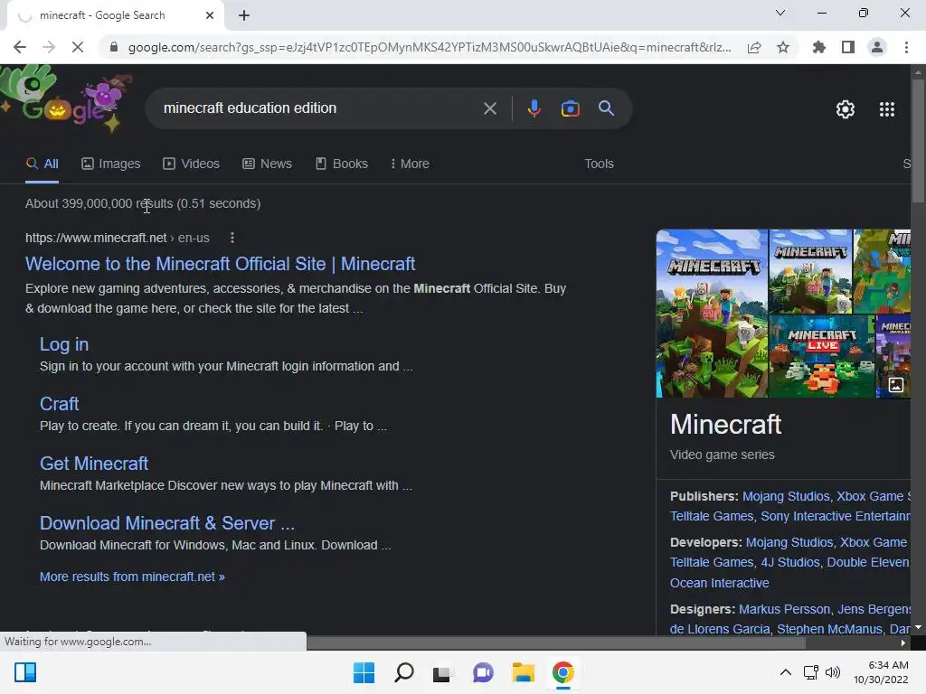926x694 pixels.
Task: Open the Windows widgets icon
Action: (24, 672)
